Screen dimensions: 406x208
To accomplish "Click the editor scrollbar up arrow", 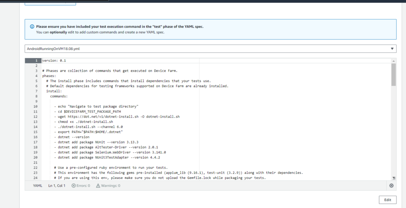I will [x=394, y=61].
